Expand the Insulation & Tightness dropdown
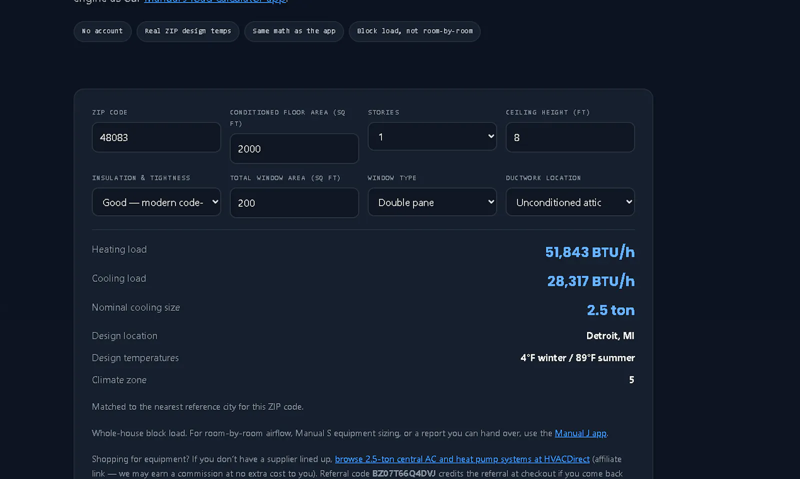This screenshot has height=479, width=800. coord(156,202)
